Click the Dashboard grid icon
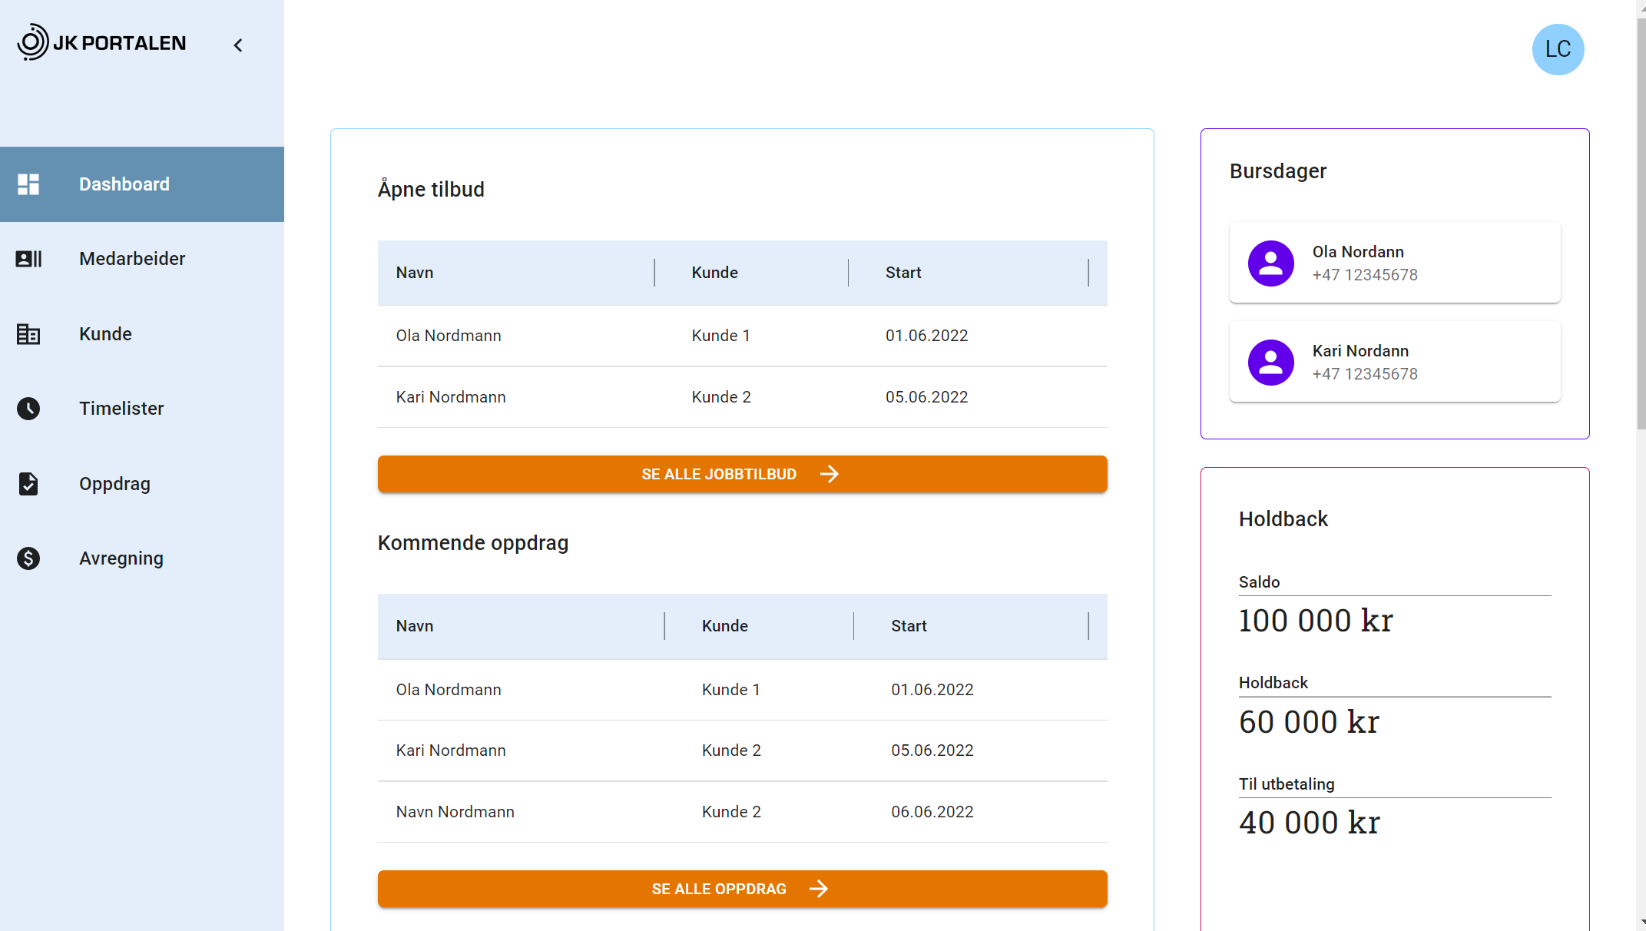The width and height of the screenshot is (1646, 931). coord(28,184)
